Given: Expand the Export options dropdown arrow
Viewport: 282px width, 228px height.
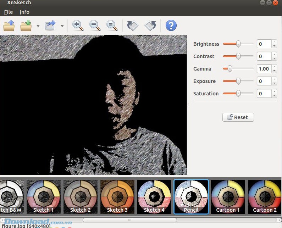Looking at the screenshot, I should point(62,26).
